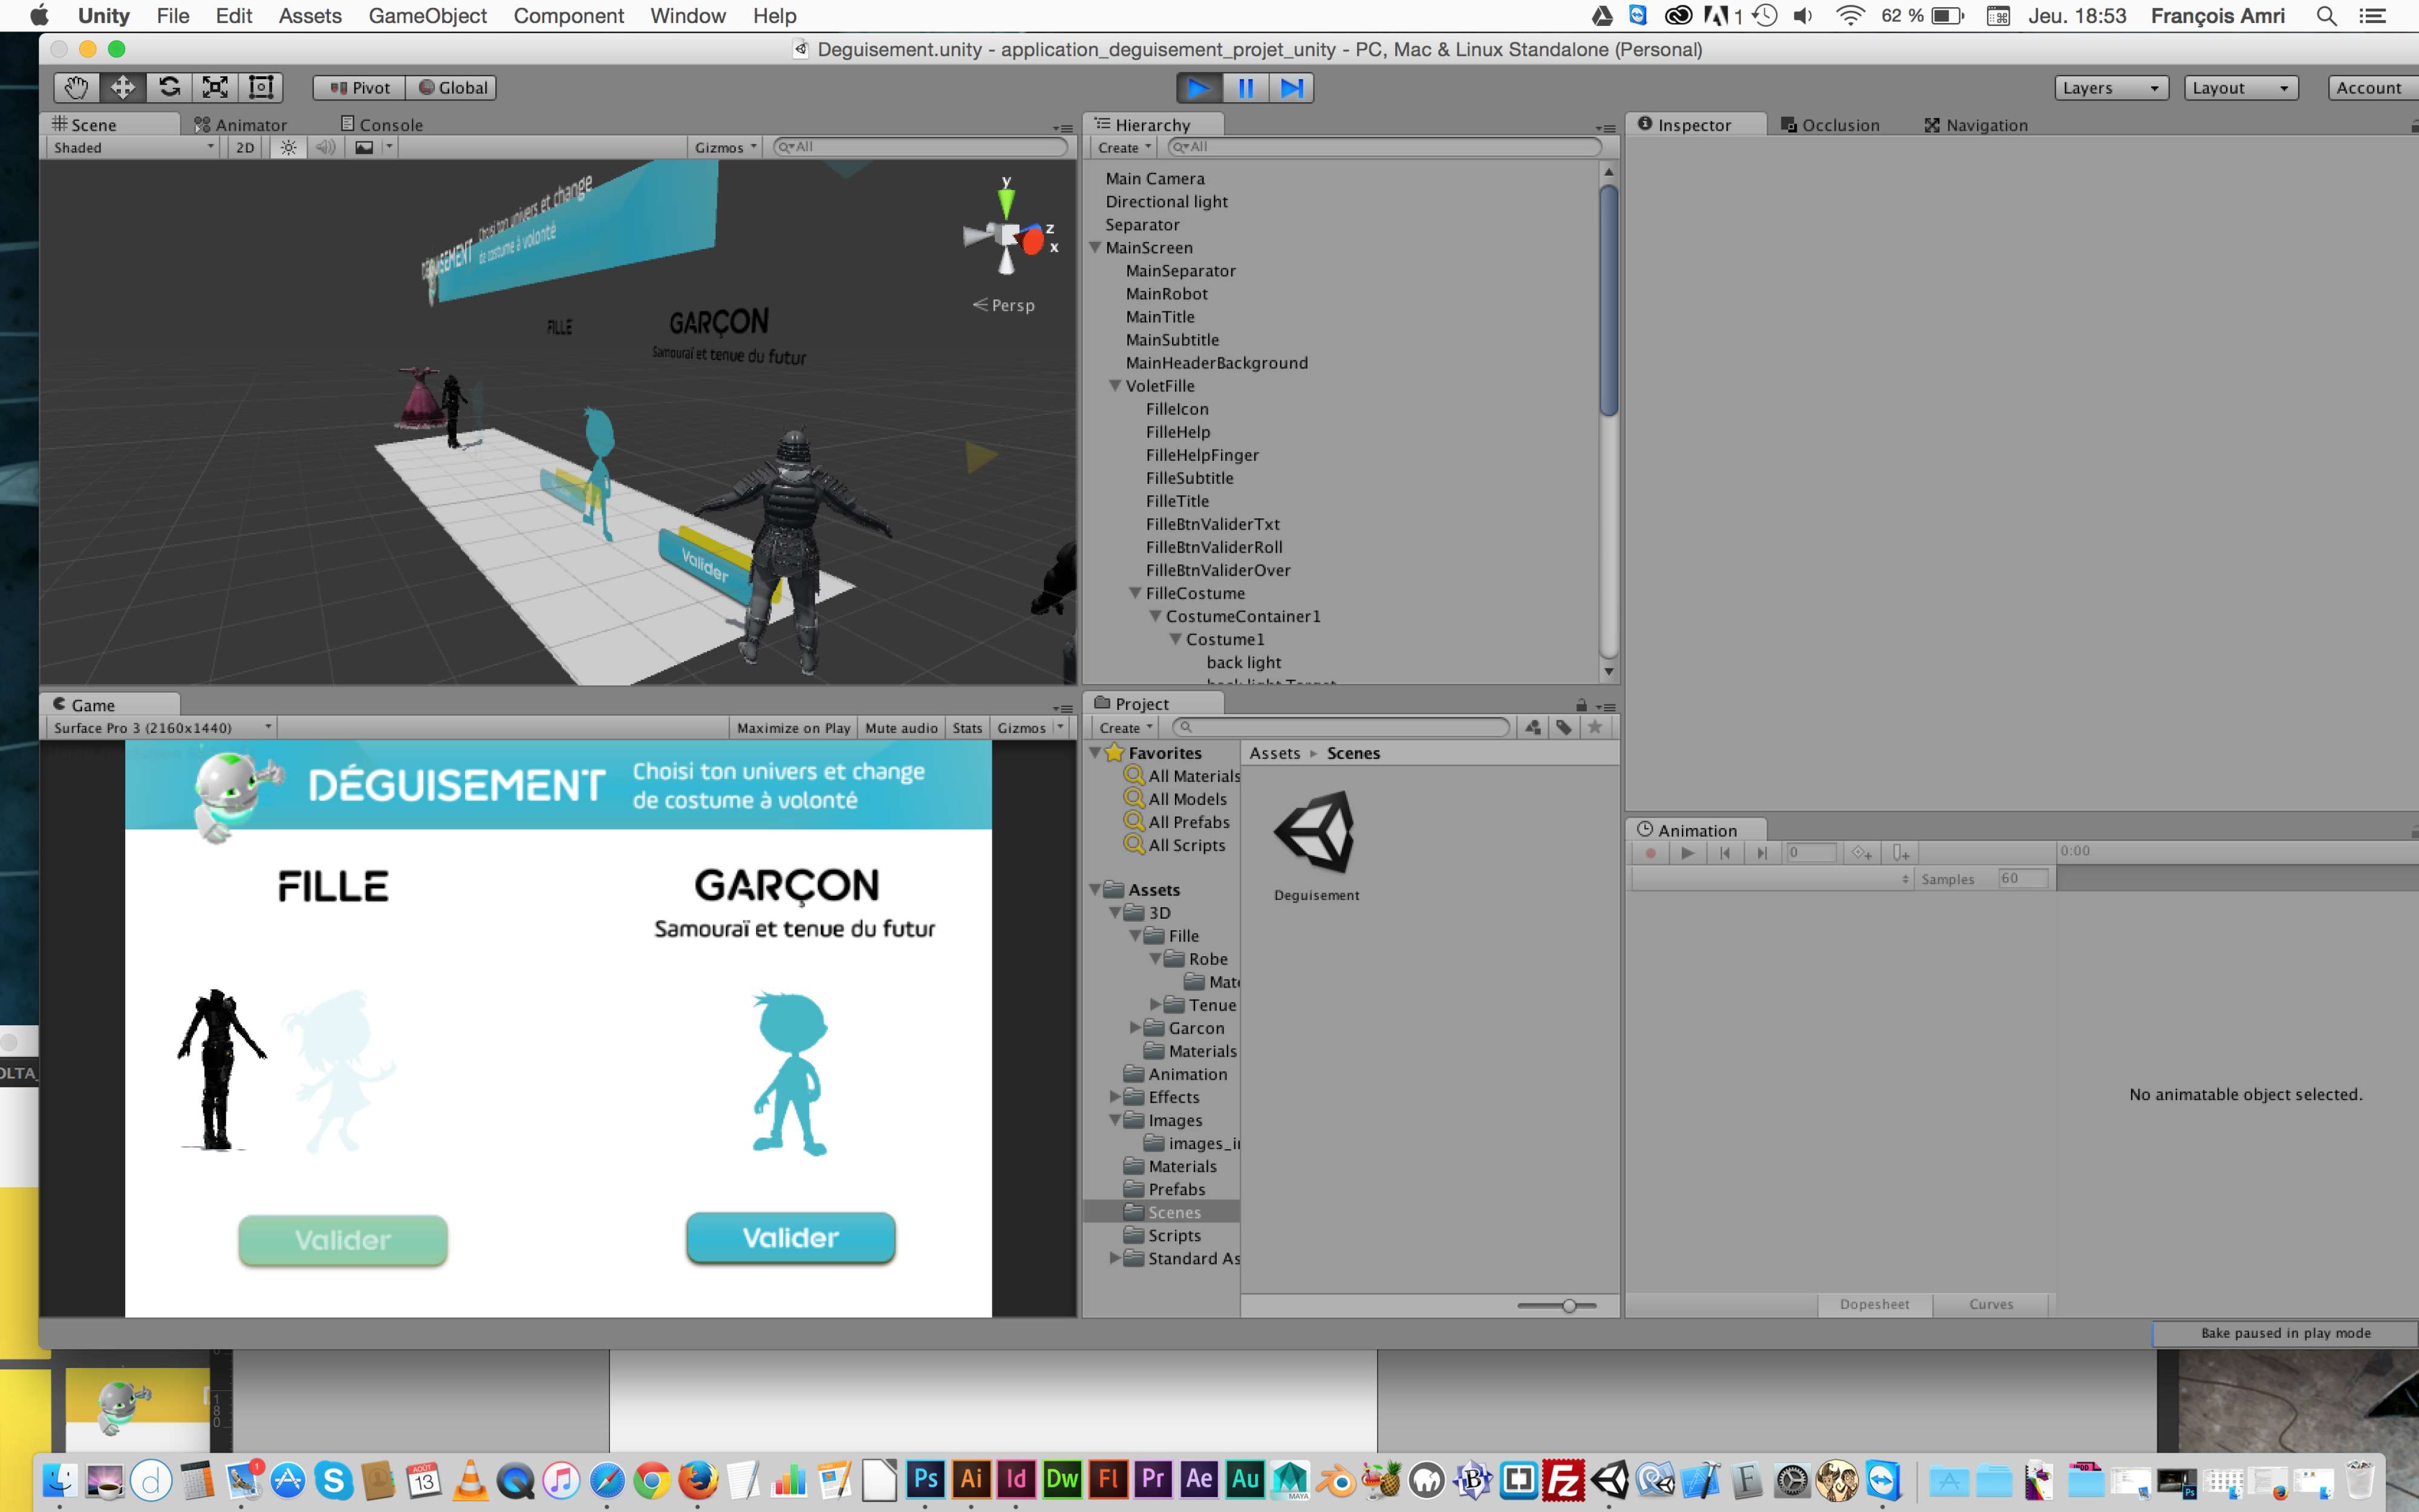Viewport: 2419px width, 1512px height.
Task: Adjust the Project icon size slider
Action: tap(1568, 1306)
